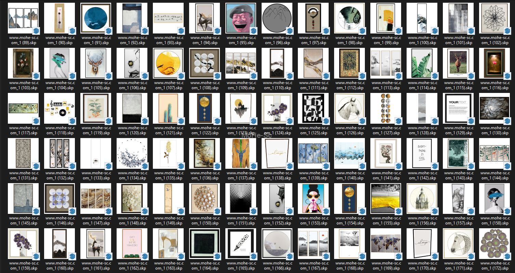Select the pink laughing face file om_1 (95).skp
The width and height of the screenshot is (515, 273).
(x=241, y=18)
